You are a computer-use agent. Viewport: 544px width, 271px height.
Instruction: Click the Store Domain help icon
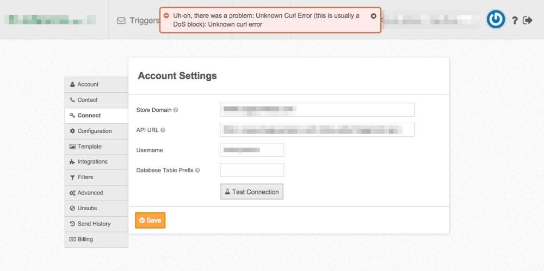click(176, 110)
